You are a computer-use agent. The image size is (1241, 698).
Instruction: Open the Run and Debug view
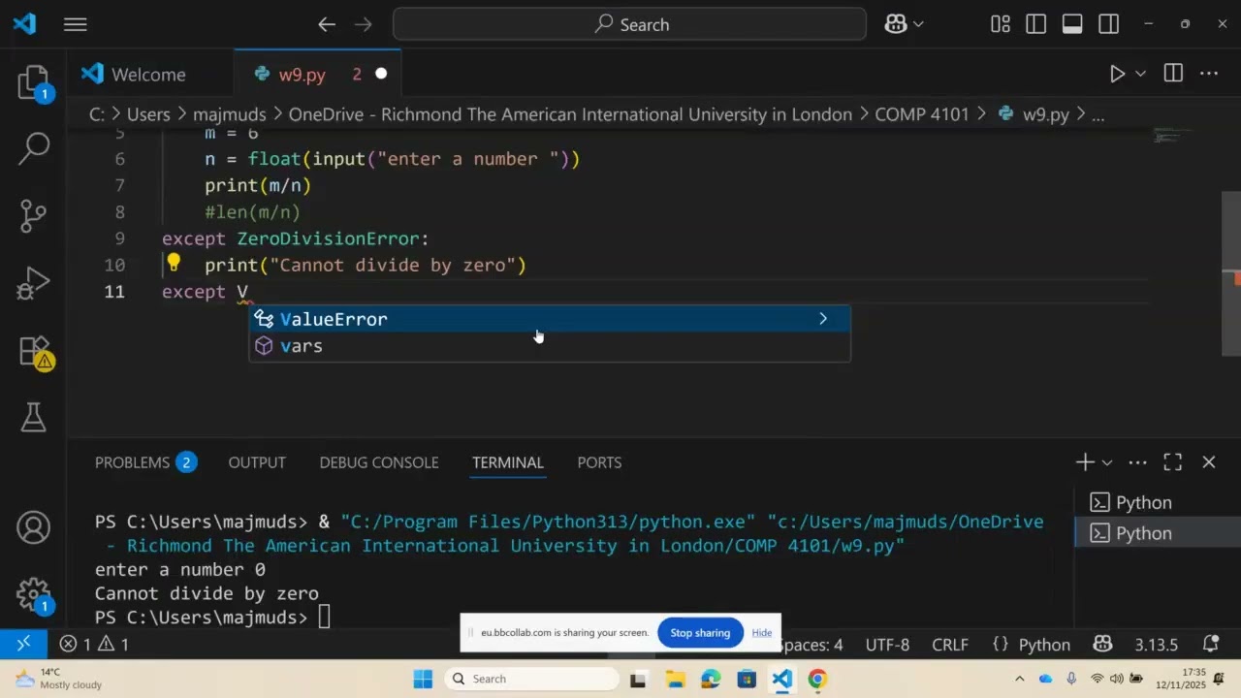pyautogui.click(x=34, y=283)
